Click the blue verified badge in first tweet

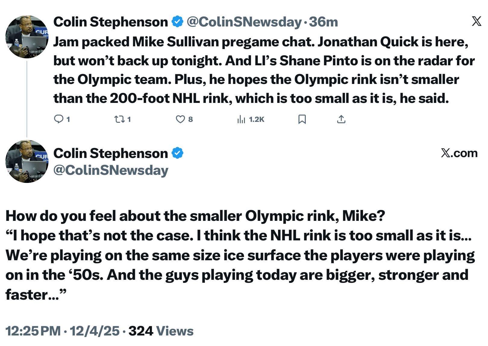[177, 22]
